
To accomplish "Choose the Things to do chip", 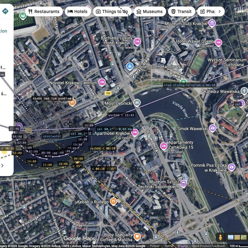I will coord(112,11).
